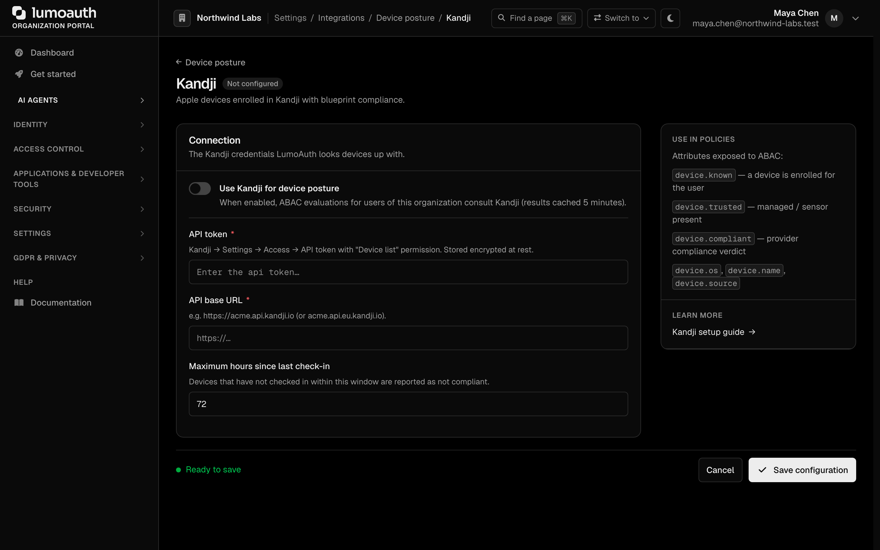Expand the GDPR & Privacy section

79,258
